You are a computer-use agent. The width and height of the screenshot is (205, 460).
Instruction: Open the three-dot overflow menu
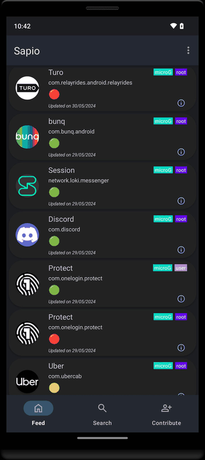pyautogui.click(x=188, y=51)
